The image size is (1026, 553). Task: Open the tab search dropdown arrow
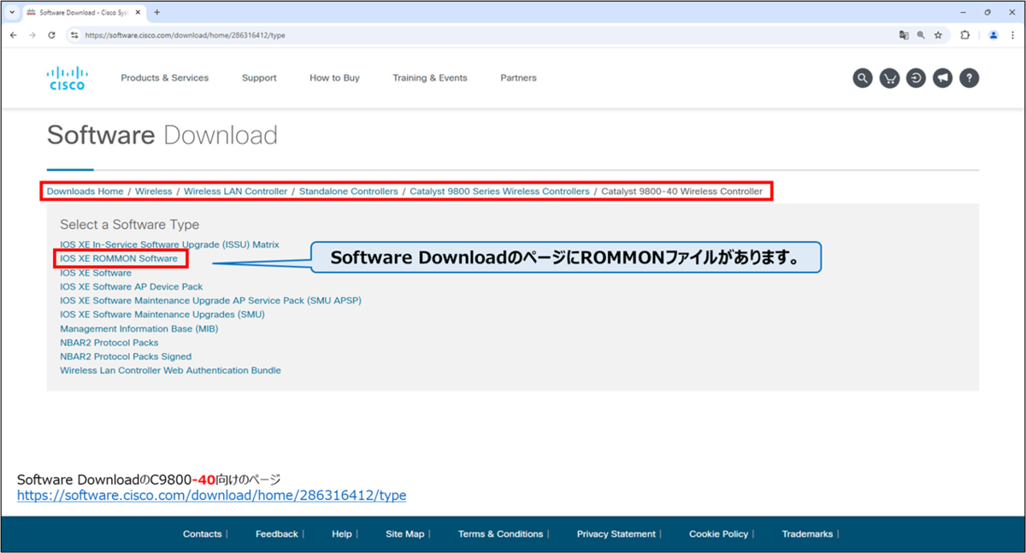coord(12,12)
